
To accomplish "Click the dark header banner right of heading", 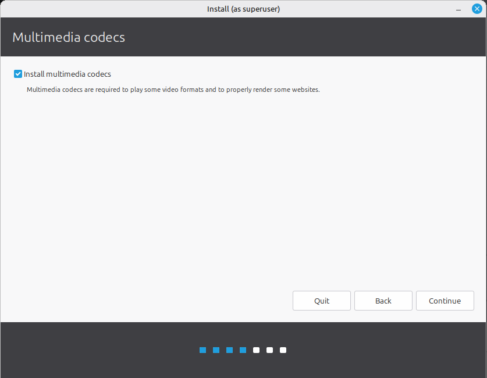I will click(320, 37).
